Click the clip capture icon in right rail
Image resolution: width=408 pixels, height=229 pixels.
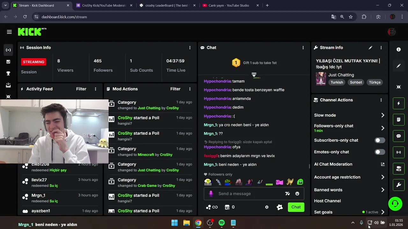coord(398,87)
